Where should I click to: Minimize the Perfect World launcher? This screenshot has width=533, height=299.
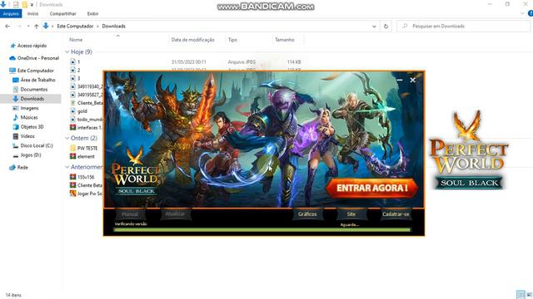point(400,80)
